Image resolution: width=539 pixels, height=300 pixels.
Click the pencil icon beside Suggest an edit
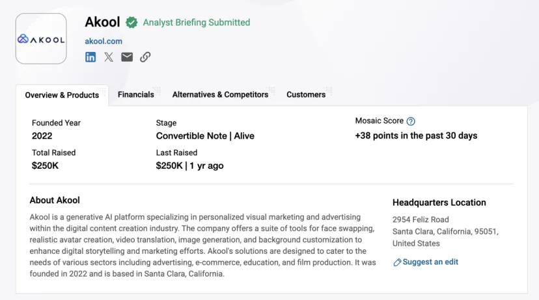tap(397, 262)
